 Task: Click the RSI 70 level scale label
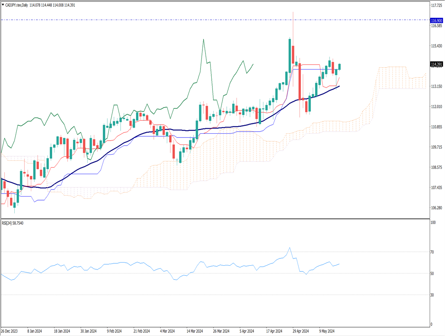pos(433,252)
